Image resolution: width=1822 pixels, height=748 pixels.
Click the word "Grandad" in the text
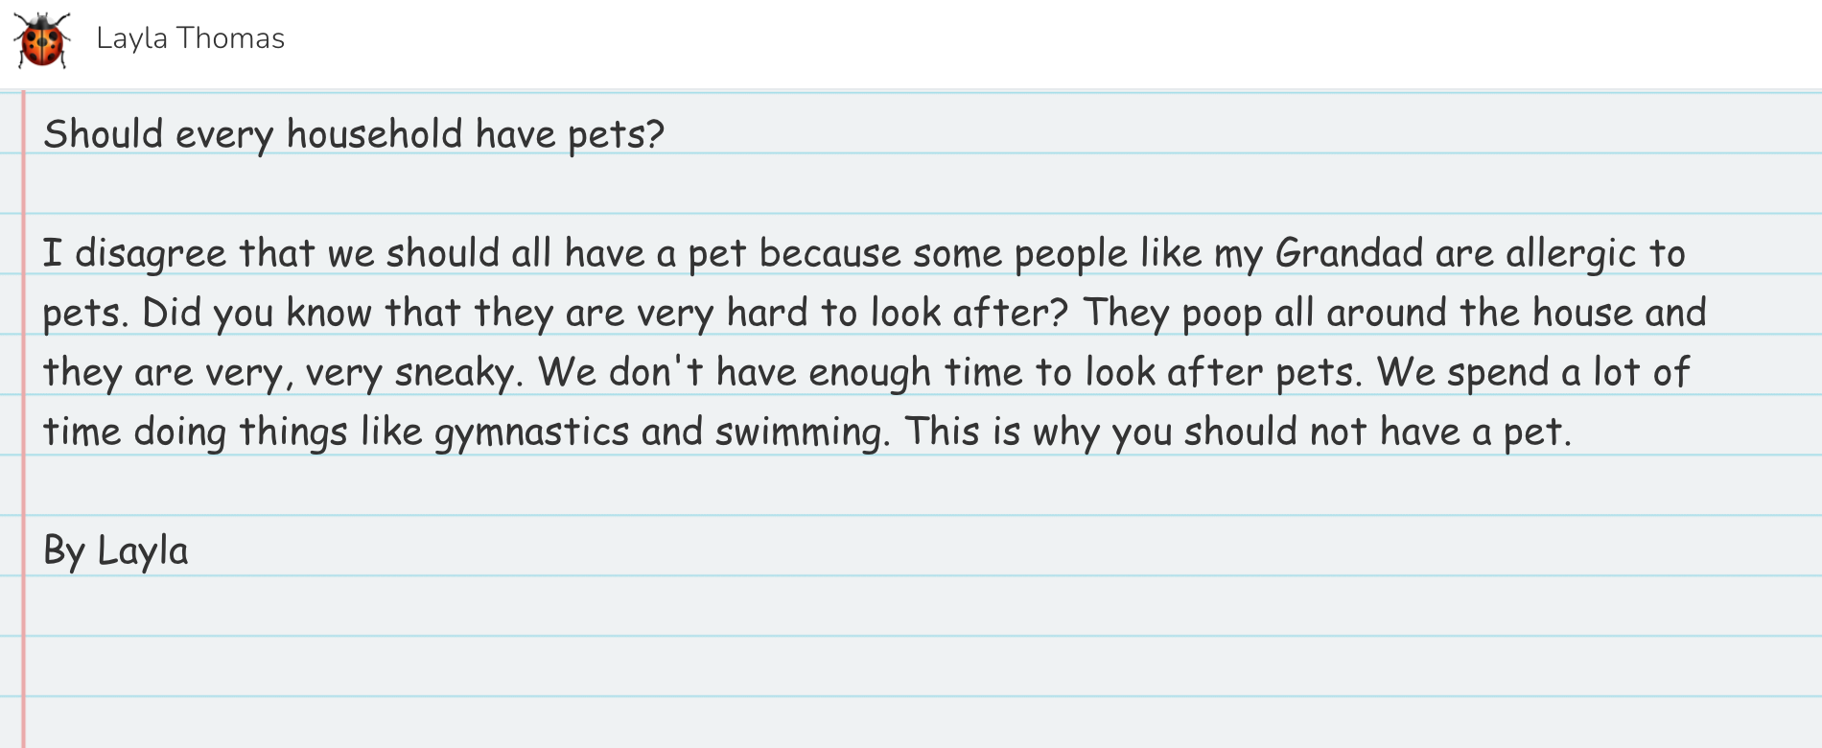(1348, 254)
